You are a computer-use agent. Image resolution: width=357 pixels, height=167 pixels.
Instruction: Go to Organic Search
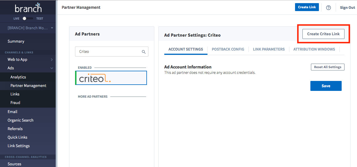point(20,120)
